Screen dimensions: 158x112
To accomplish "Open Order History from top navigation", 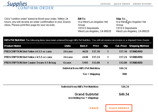I will (142, 4).
